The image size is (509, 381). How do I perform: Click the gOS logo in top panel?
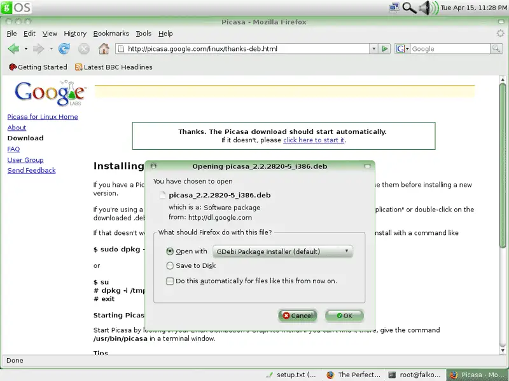pos(17,8)
